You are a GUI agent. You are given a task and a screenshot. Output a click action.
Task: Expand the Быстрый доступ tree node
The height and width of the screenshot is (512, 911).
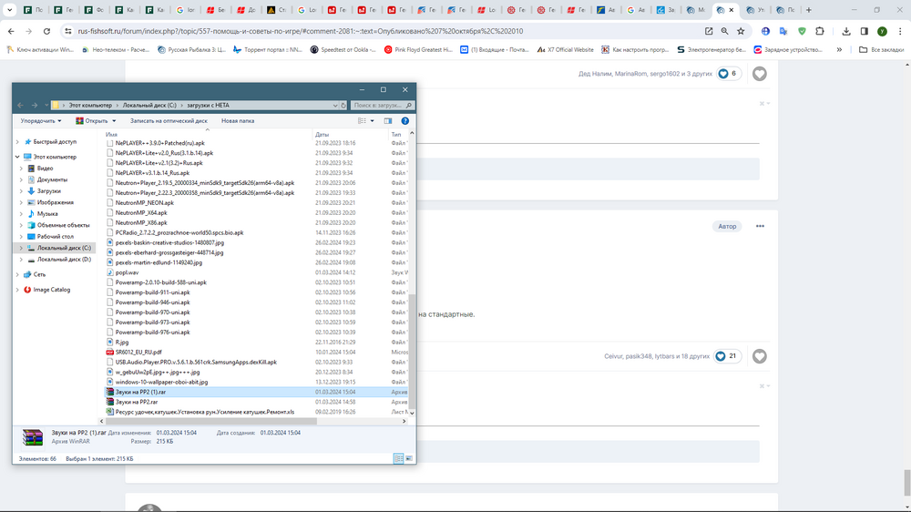[17, 142]
